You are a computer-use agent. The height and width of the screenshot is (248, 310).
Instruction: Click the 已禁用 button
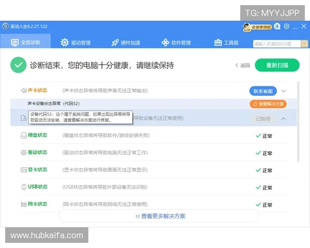click(x=263, y=119)
